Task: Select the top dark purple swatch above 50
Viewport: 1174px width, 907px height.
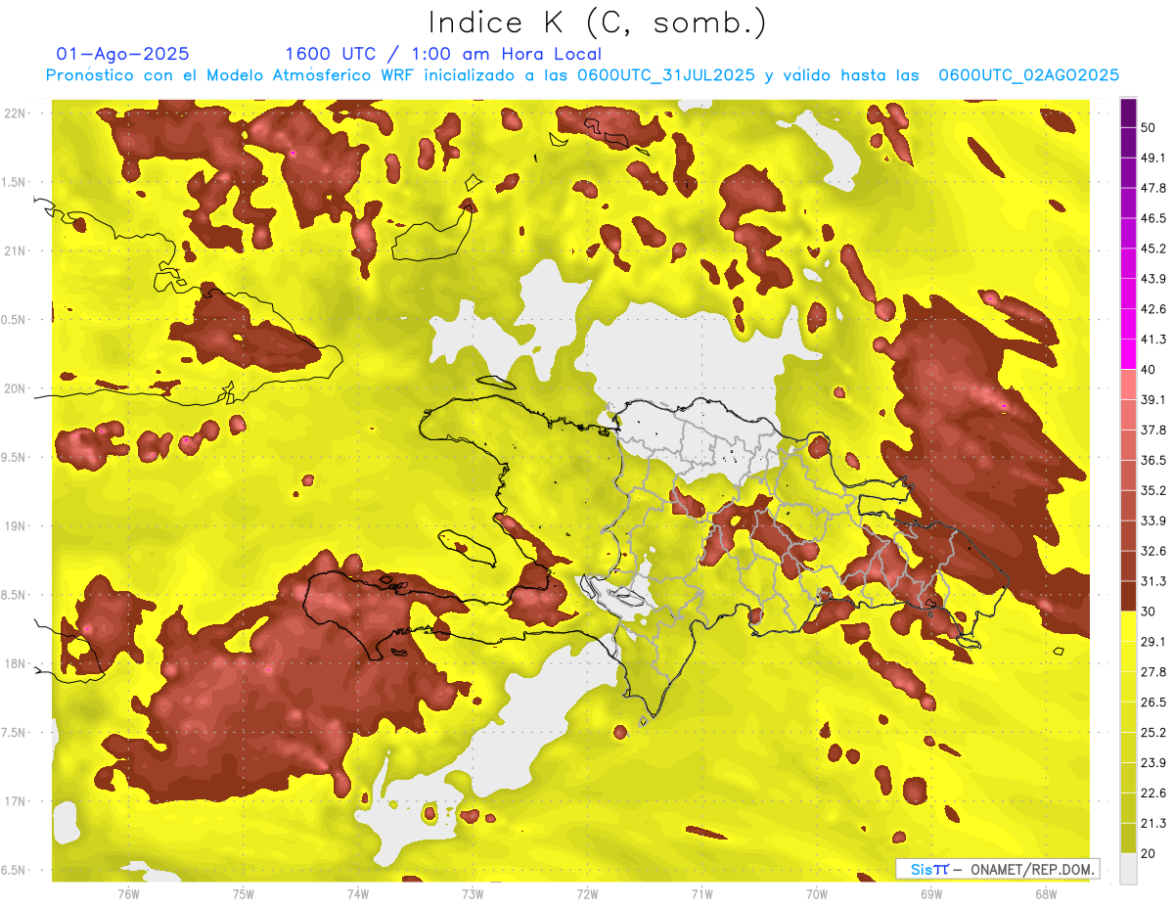Action: [x=1128, y=113]
